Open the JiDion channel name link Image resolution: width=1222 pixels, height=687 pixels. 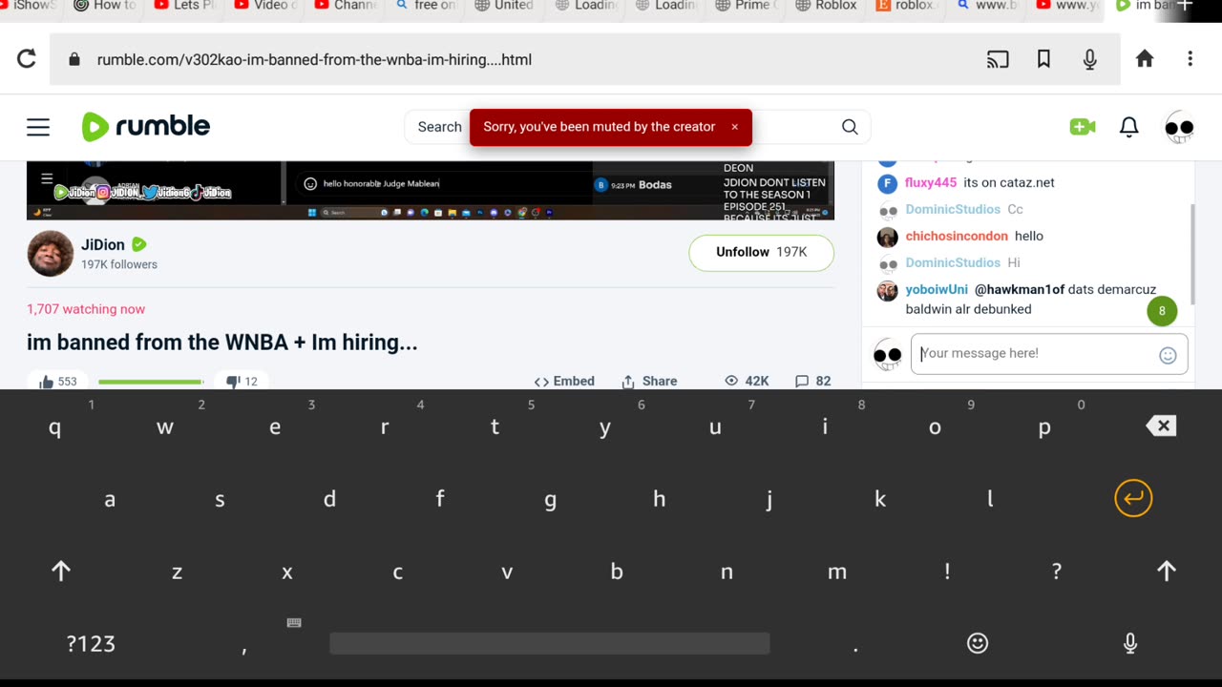(x=103, y=244)
